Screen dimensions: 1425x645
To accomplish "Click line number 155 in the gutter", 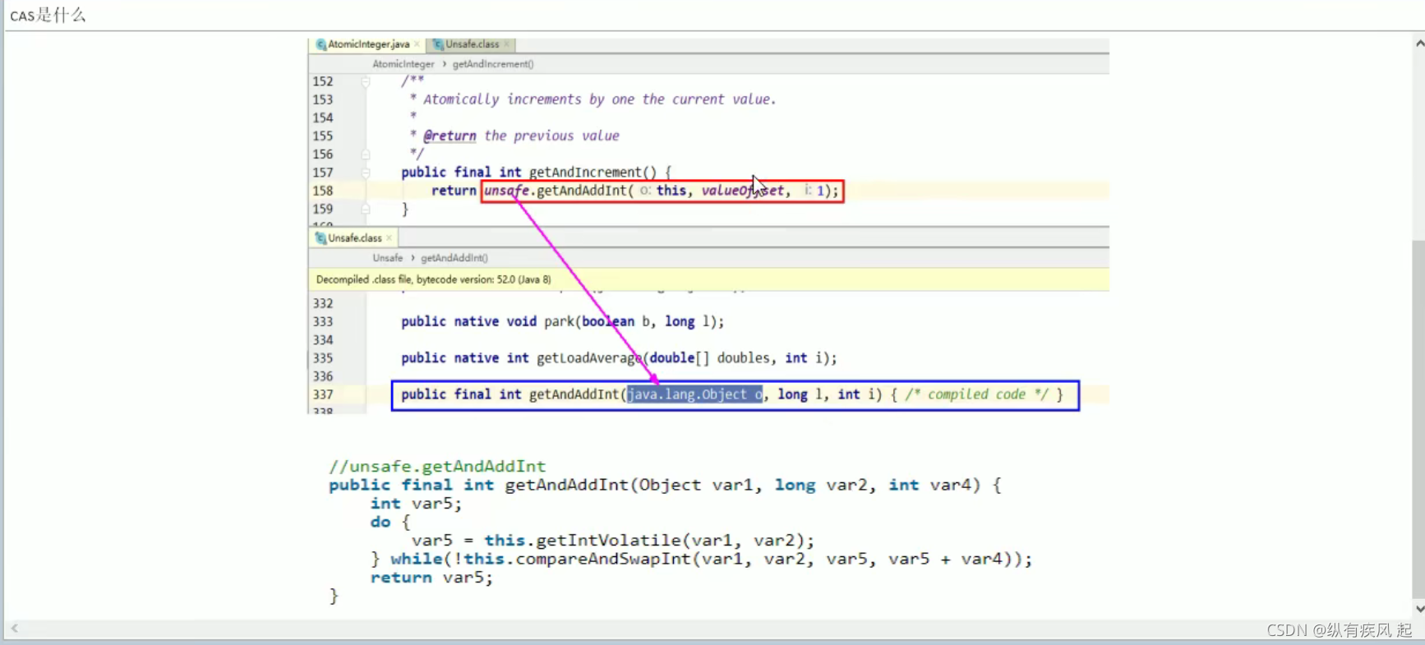I will [x=323, y=136].
